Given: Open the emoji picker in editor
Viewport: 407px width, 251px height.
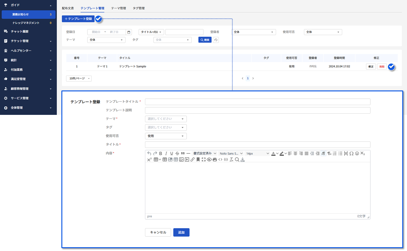Looking at the screenshot, I should tap(357, 154).
